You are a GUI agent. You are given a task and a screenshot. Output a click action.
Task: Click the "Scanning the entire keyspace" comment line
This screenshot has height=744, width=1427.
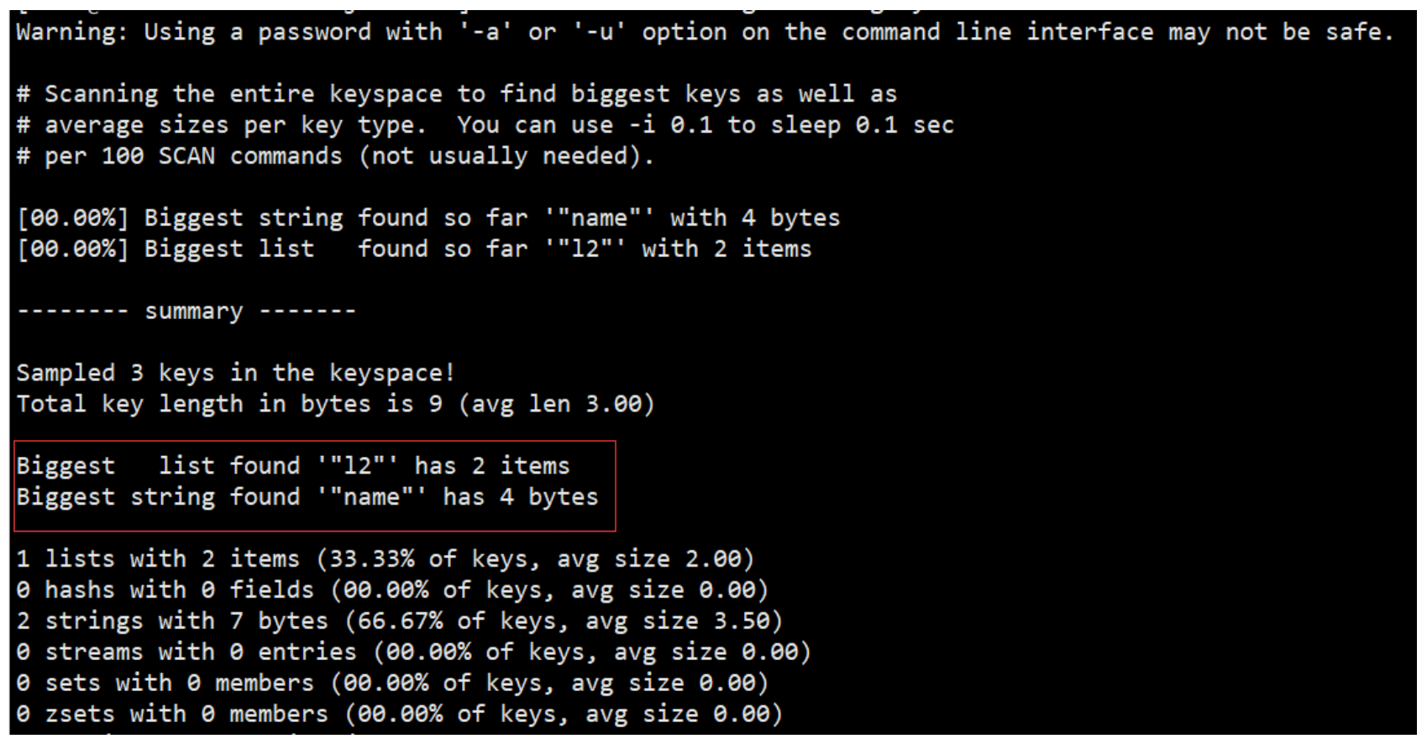tap(456, 94)
